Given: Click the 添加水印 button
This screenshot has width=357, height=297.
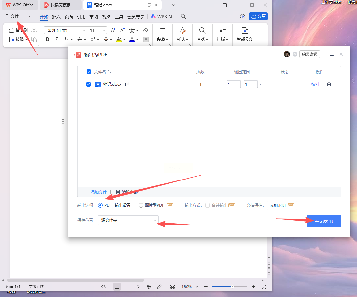Looking at the screenshot, I should [282, 205].
